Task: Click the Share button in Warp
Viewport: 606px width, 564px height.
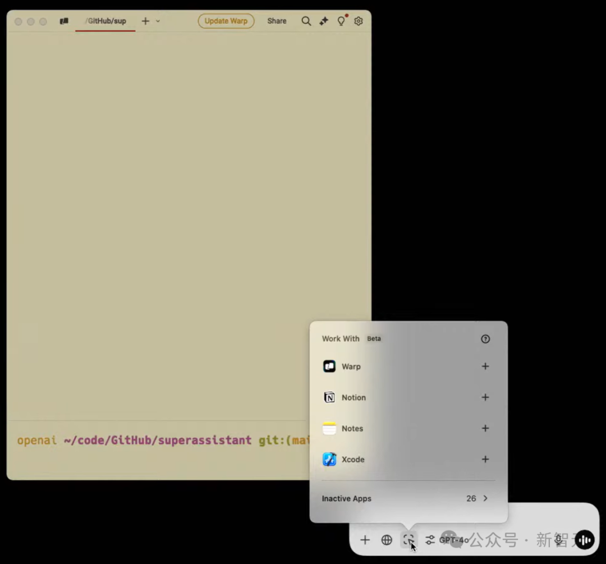Action: tap(277, 21)
